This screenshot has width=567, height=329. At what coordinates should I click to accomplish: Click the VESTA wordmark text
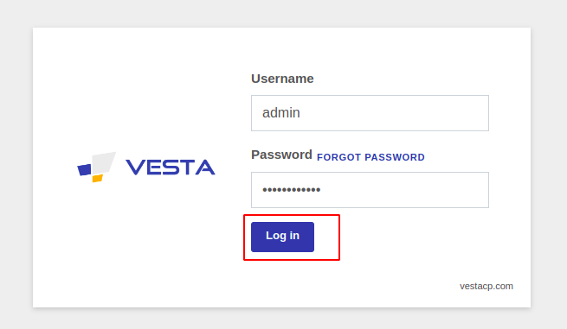171,168
